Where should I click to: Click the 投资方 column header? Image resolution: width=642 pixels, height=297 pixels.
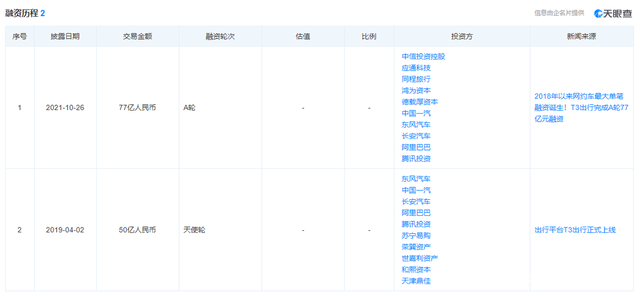pyautogui.click(x=462, y=36)
